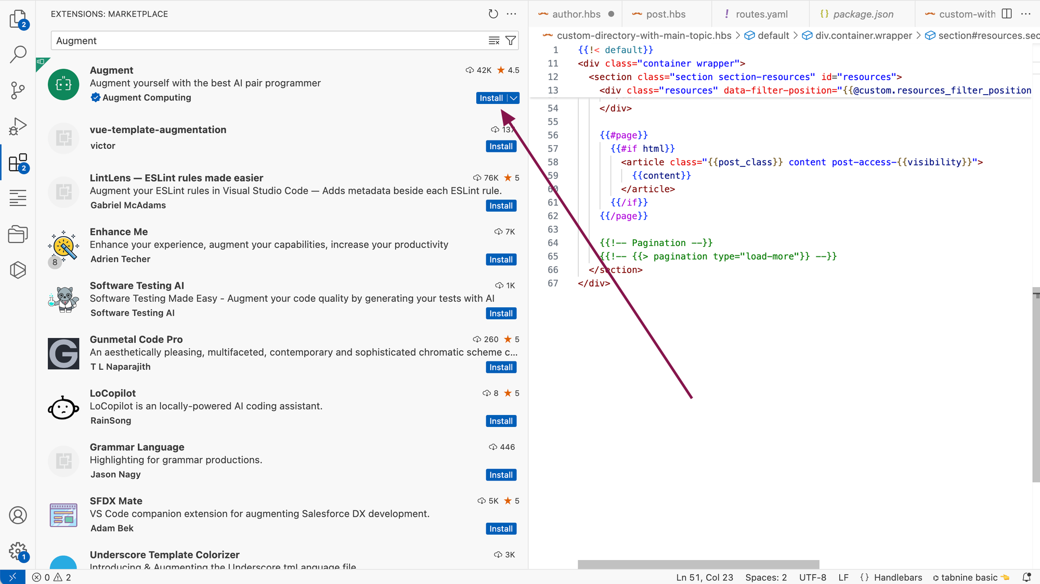Viewport: 1040px width, 584px height.
Task: Open Extensions panel more actions menu
Action: click(512, 14)
